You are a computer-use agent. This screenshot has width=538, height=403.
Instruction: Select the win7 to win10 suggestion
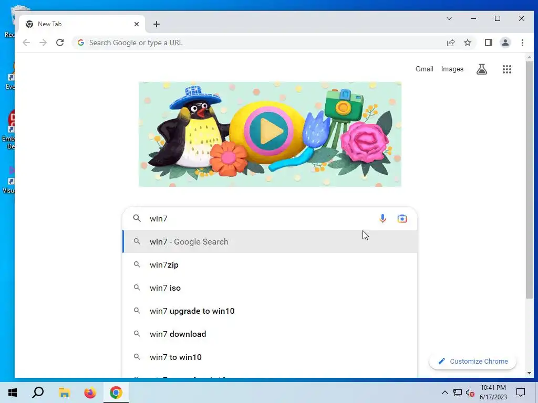point(270,357)
